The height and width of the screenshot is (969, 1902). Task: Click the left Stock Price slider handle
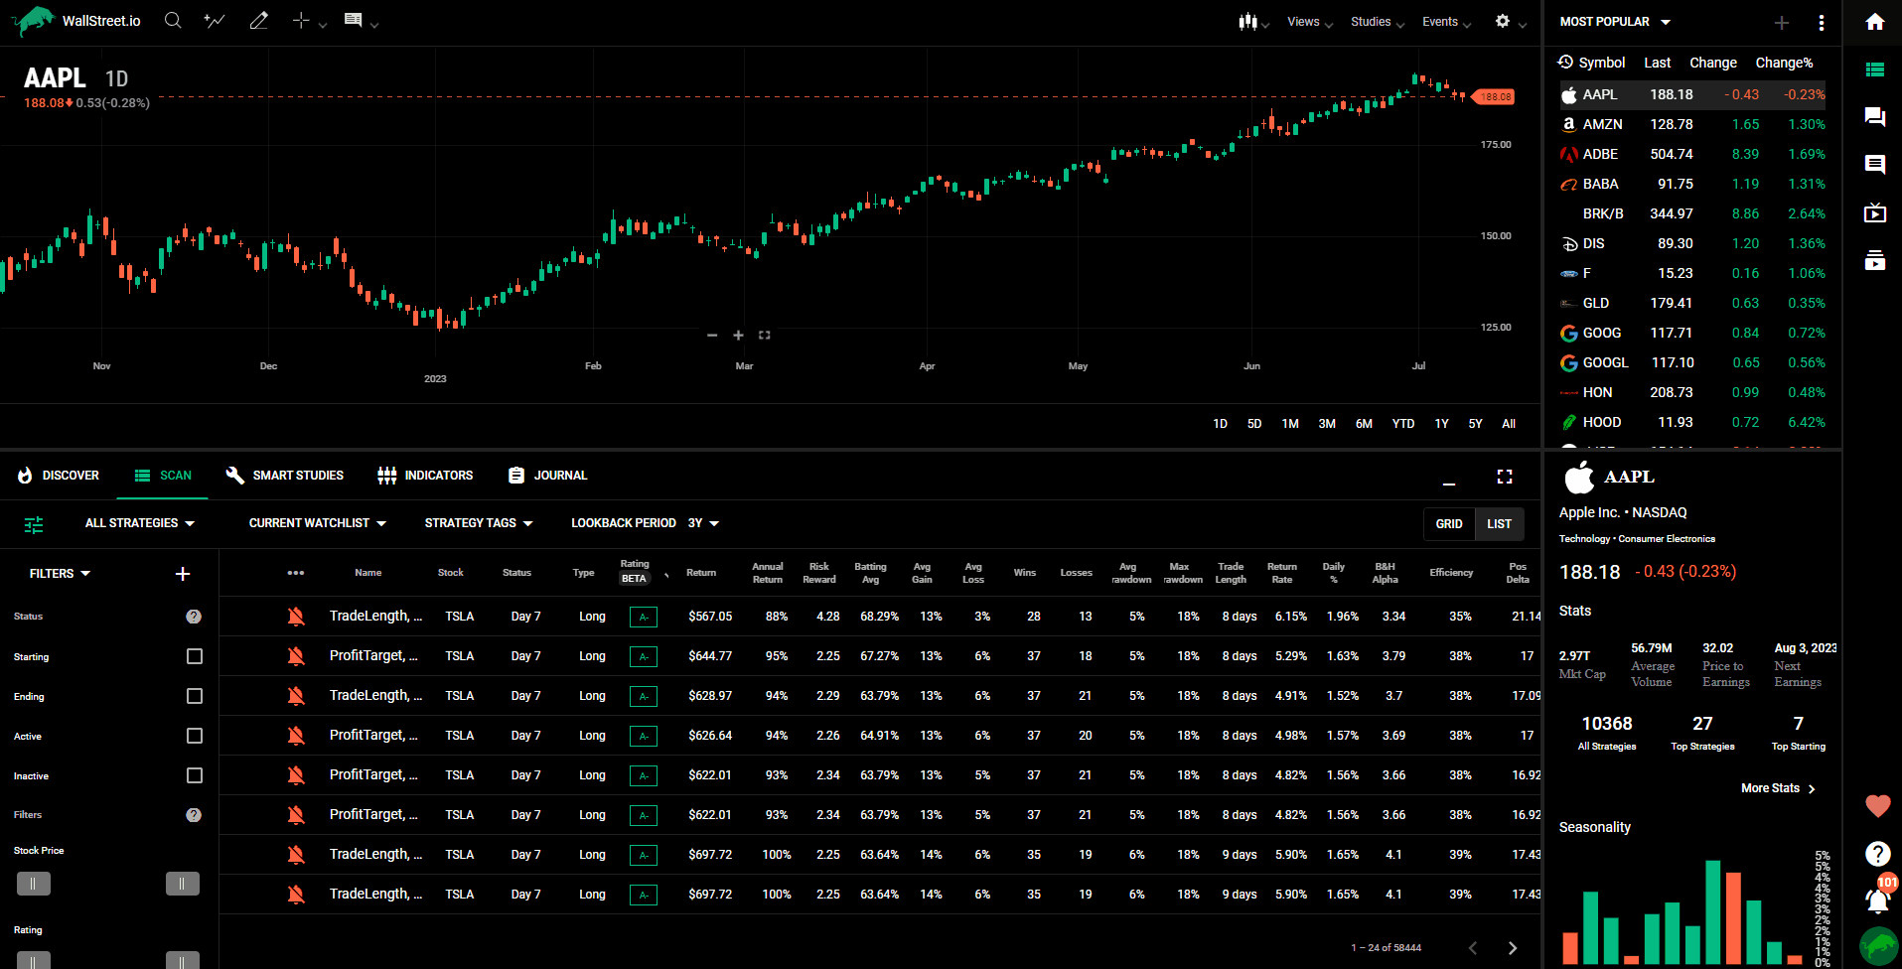click(x=34, y=884)
